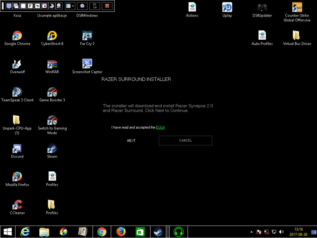Click the green Razer headphones taskbar icon
The width and height of the screenshot is (317, 238).
[179, 232]
